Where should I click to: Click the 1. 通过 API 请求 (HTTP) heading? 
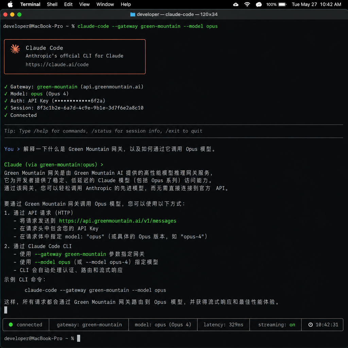[39, 213]
